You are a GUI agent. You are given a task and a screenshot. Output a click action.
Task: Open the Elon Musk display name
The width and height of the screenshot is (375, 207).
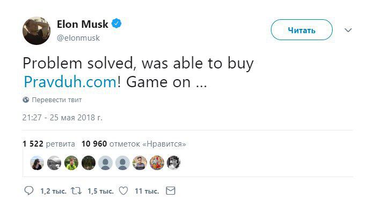[x=83, y=24]
